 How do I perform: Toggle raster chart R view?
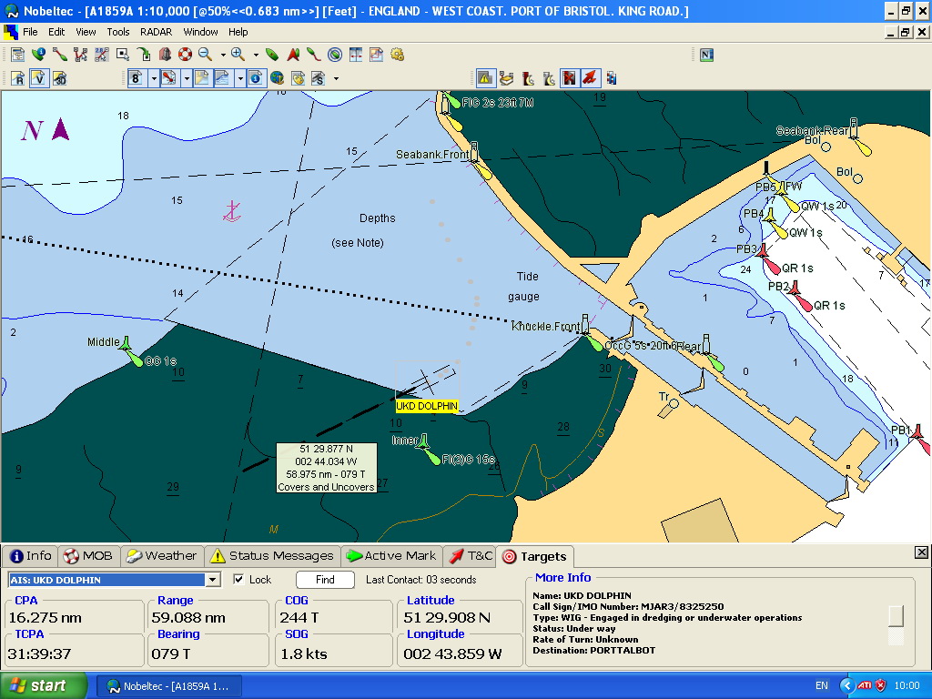tap(17, 78)
